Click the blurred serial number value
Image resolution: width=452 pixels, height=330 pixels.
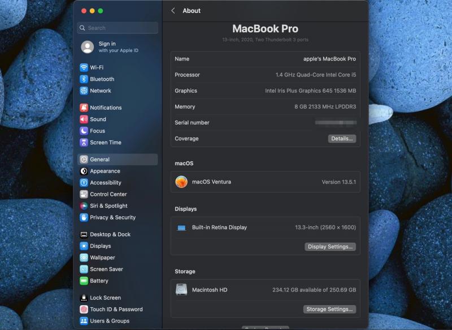pos(336,123)
